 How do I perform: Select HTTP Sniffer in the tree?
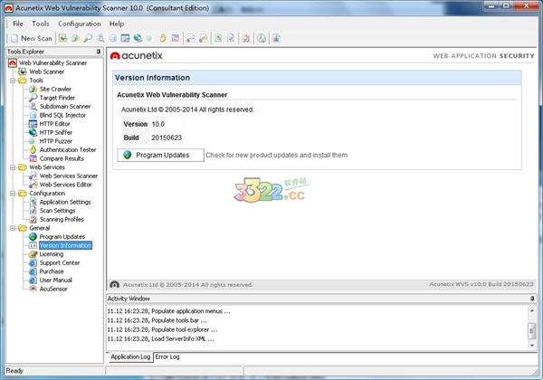click(x=56, y=132)
